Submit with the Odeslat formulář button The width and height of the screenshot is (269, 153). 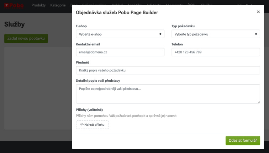click(242, 140)
